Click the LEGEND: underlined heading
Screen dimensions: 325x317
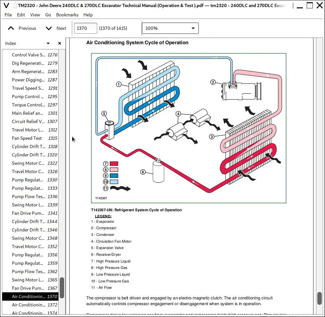(103, 216)
